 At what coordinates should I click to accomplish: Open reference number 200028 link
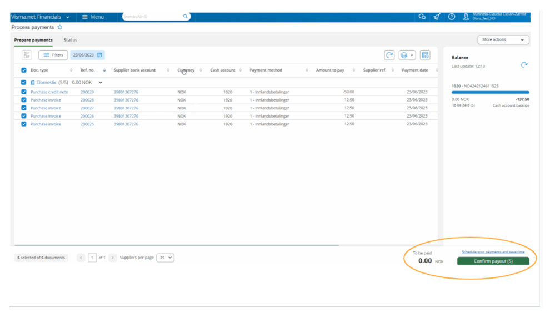tap(87, 100)
